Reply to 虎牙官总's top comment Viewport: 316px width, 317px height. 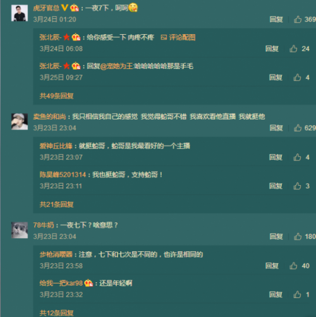click(276, 20)
